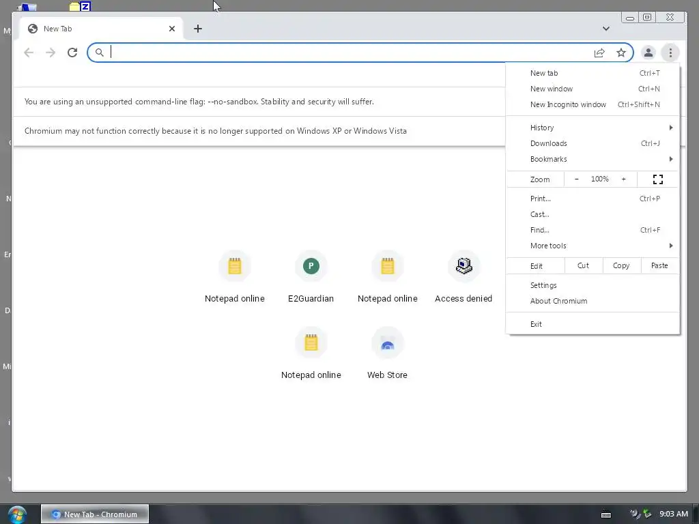This screenshot has width=699, height=524.
Task: Select New window menu item
Action: click(x=593, y=89)
